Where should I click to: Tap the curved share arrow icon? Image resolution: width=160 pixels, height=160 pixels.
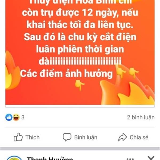click(122, 137)
